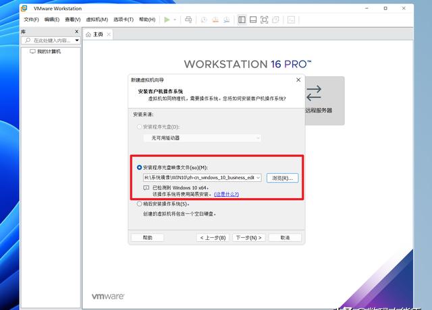The image size is (432, 310).
Task: Click the info balloon beside 已检测到 Windows 10
Action: tap(146, 188)
